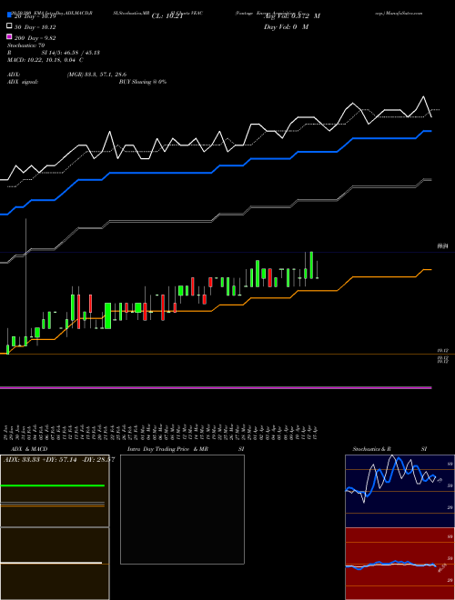Click the 'ADX: 33.33 +DY: 57.14' readout

tap(41, 459)
